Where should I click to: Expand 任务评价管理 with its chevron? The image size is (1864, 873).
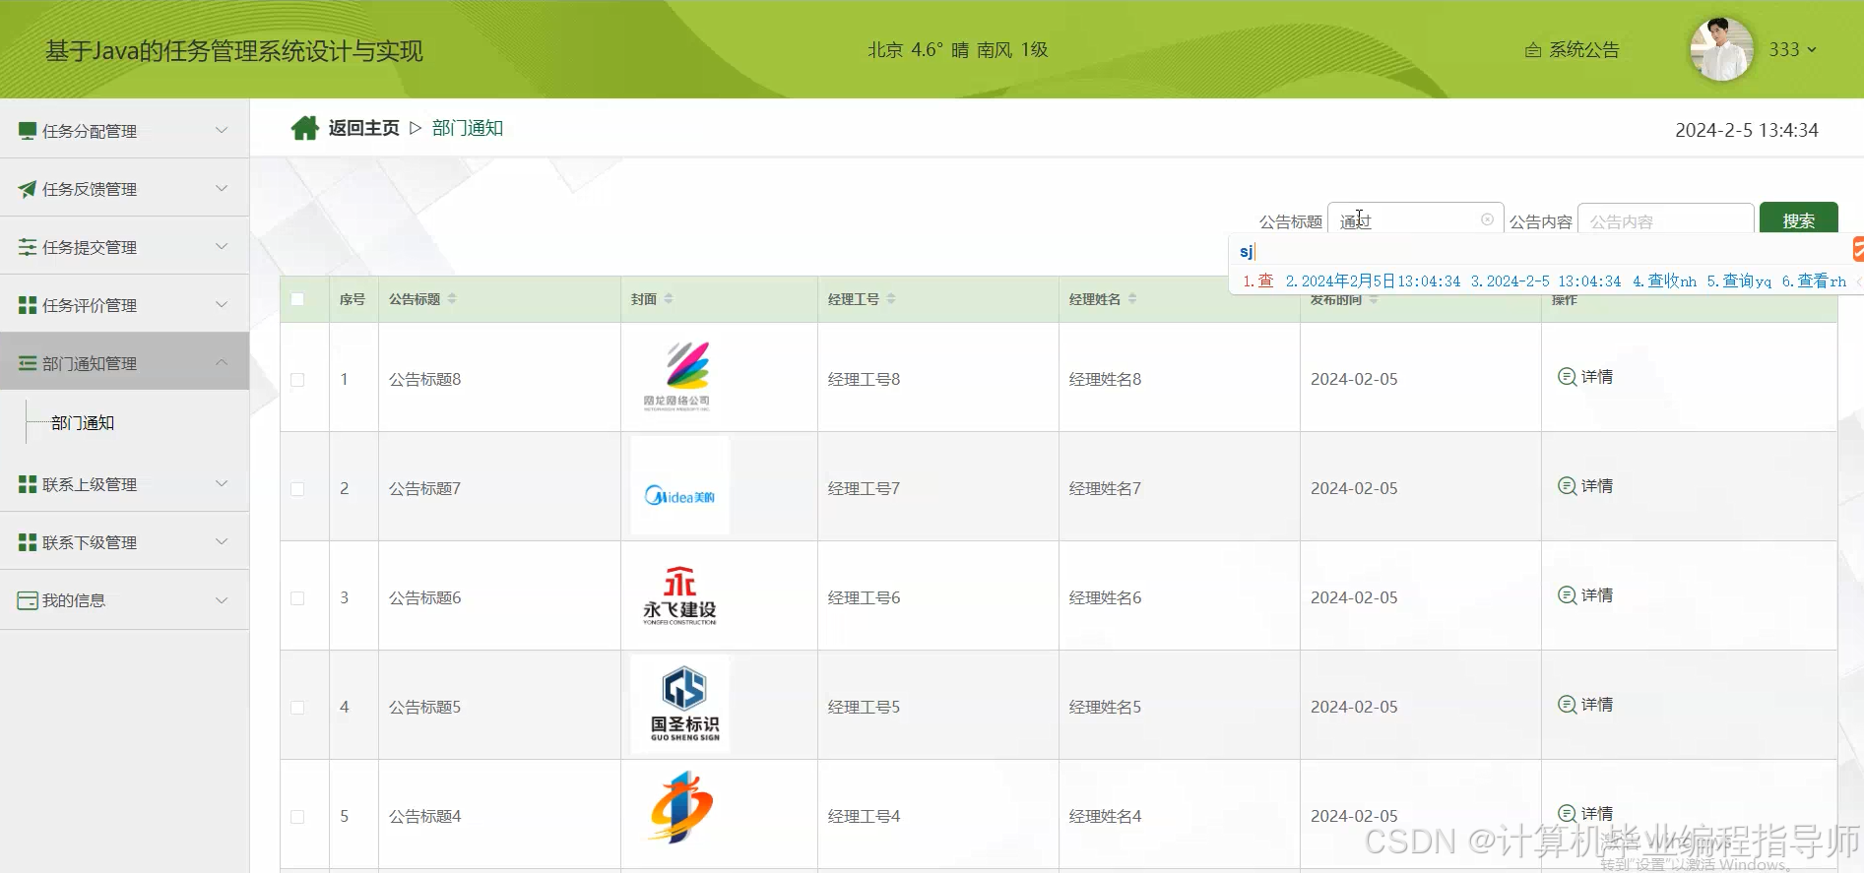pyautogui.click(x=222, y=304)
